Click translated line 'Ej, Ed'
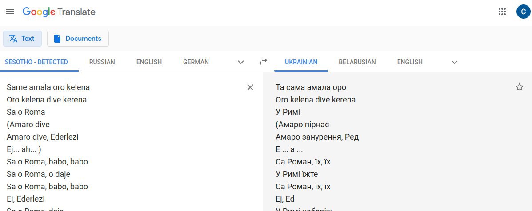This screenshot has width=532, height=211. click(285, 199)
